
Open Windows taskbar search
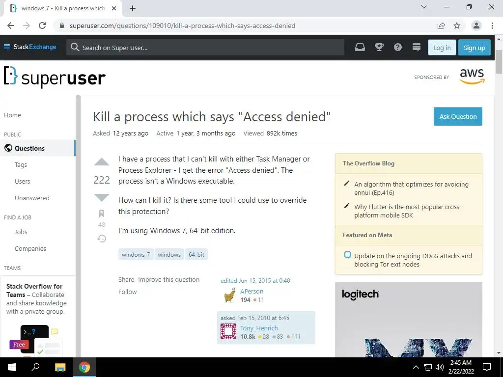[x=35, y=367]
